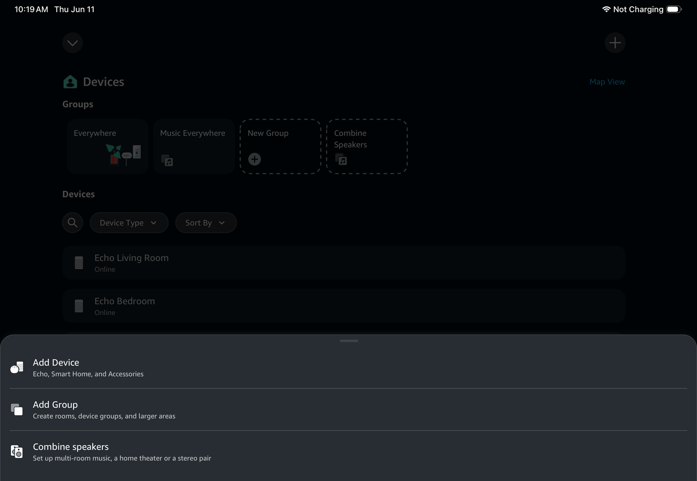
Task: Tap the battery status icon
Action: click(674, 9)
